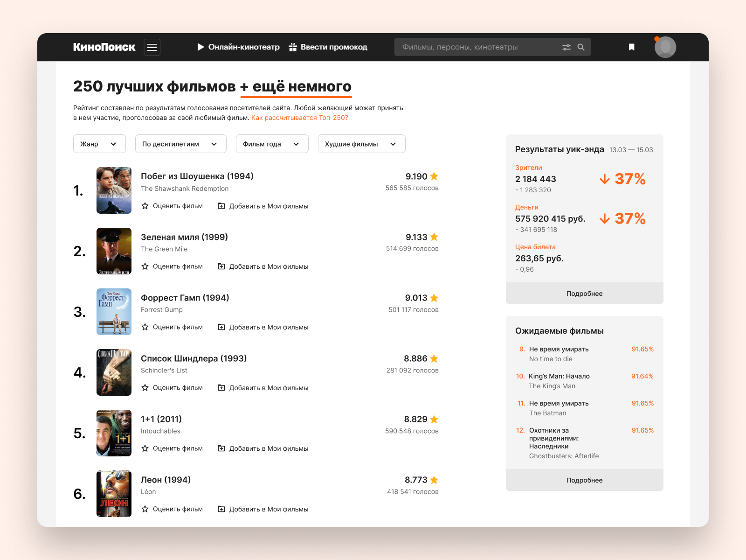Click the gold star beside rating 8.886
This screenshot has width=746, height=560.
434,358
